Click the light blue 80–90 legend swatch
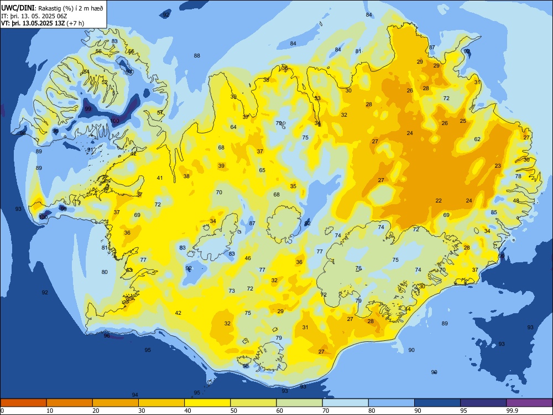Viewport: 553px width, 415px height. click(x=392, y=403)
